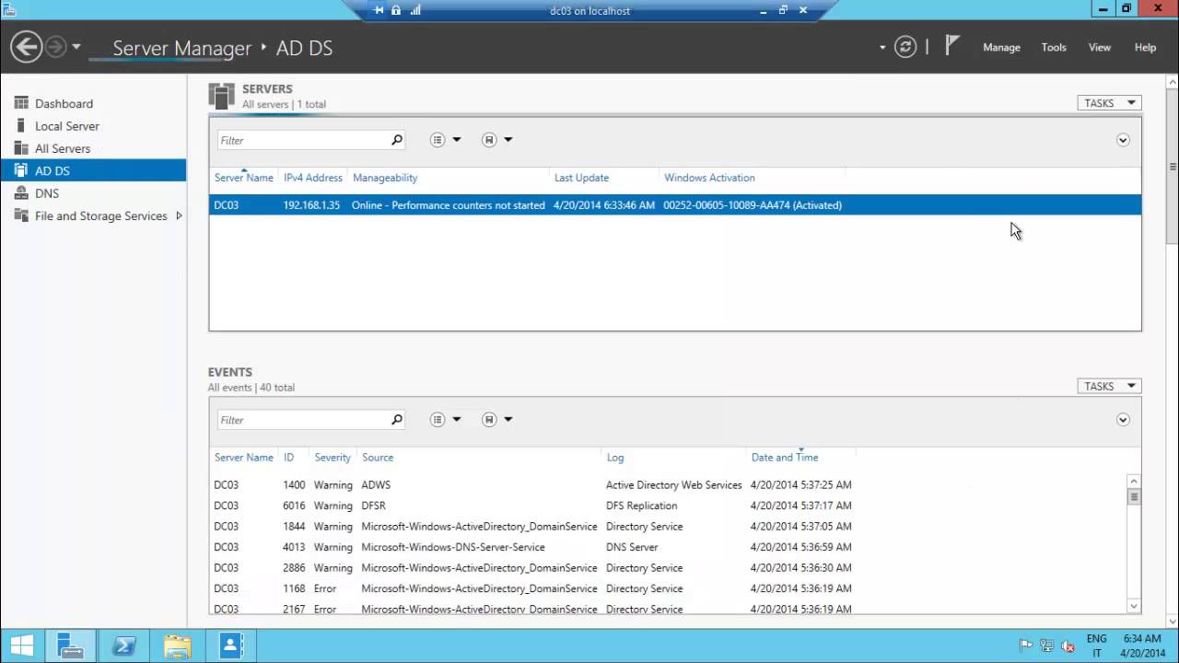Image resolution: width=1179 pixels, height=663 pixels.
Task: Select event 1168 Error row
Action: point(668,588)
